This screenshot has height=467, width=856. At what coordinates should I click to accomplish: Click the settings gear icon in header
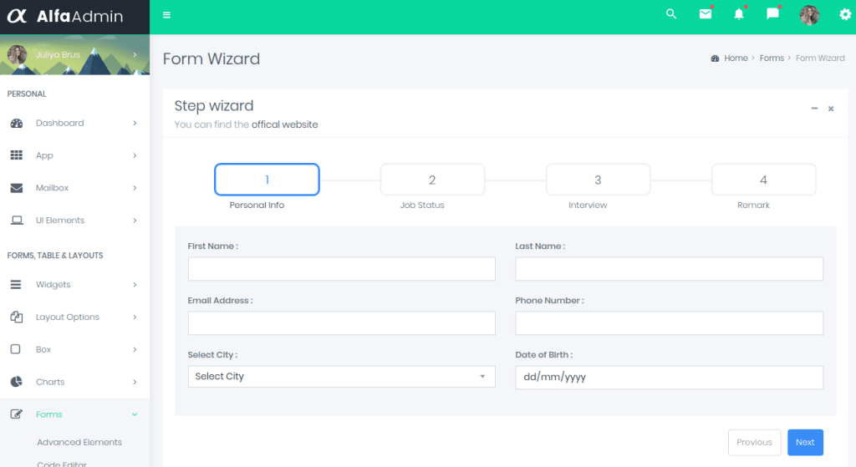pos(844,14)
